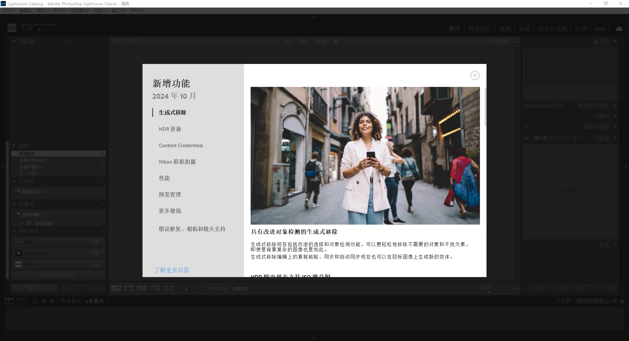This screenshot has width=629, height=341.
Task: Open the cloud sync status icon
Action: [x=619, y=29]
